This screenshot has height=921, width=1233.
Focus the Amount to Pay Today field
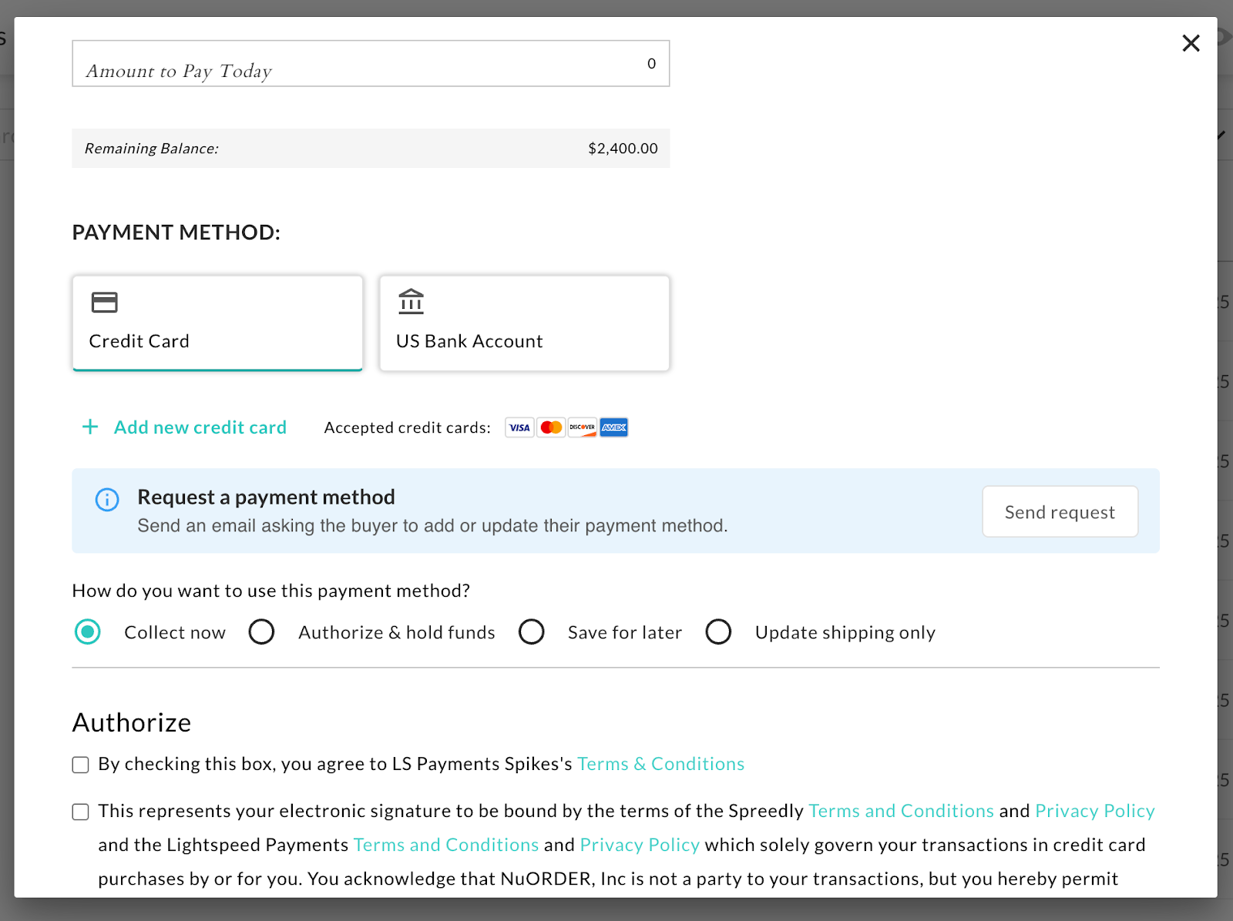[370, 64]
